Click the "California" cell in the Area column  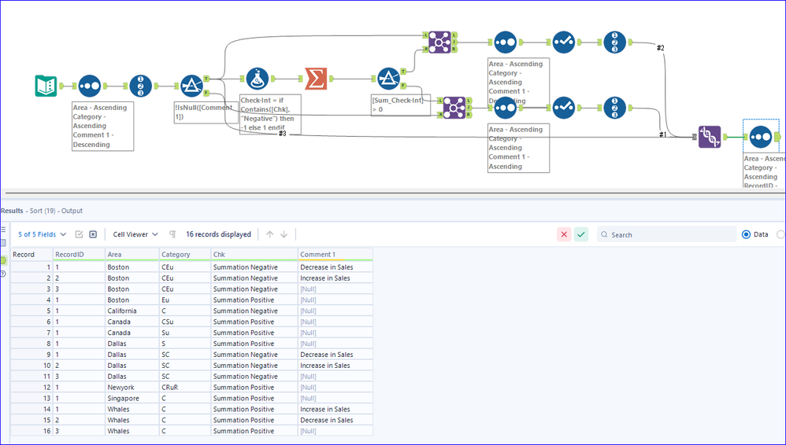(132, 311)
